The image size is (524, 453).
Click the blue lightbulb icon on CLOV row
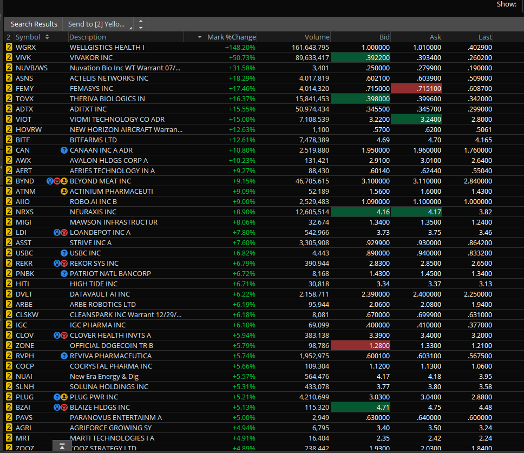click(57, 336)
